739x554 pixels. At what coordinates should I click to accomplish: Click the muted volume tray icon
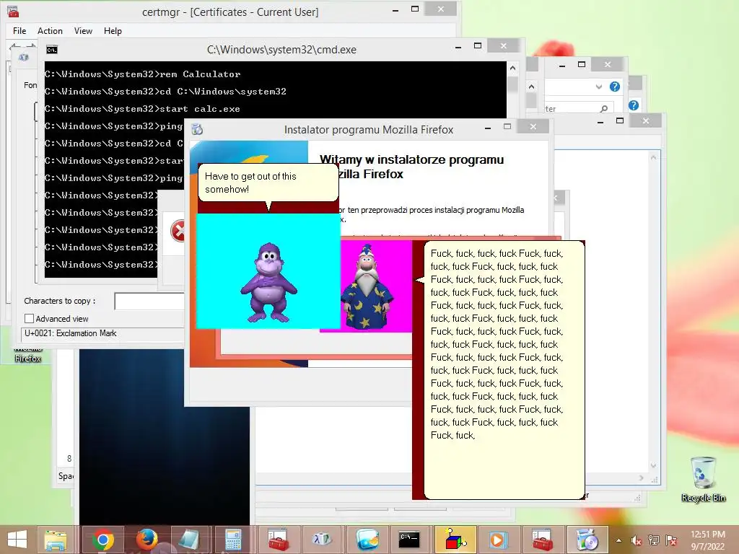click(x=637, y=540)
